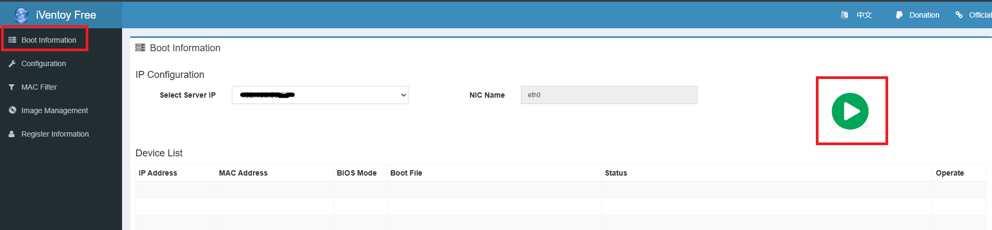Click the MAC Filter funnel icon
The image size is (992, 230).
tap(12, 87)
